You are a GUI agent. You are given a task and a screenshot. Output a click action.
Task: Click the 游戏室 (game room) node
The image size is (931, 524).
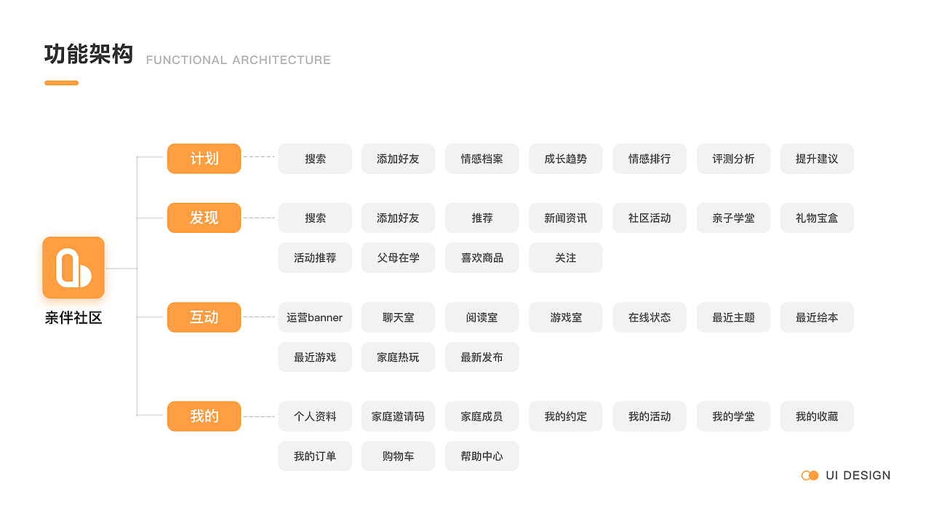click(x=565, y=317)
